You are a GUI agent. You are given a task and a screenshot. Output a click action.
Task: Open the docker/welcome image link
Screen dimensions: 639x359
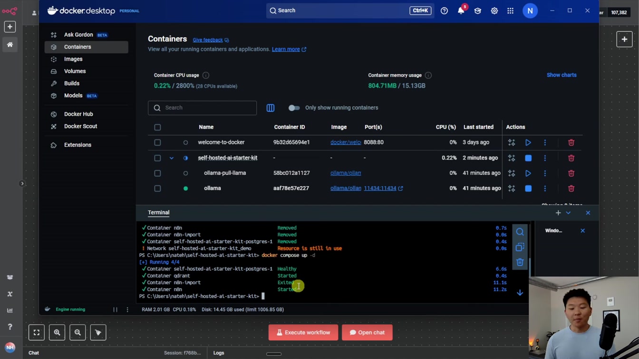point(346,142)
